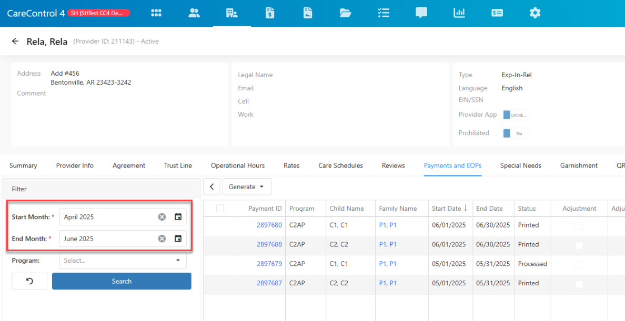Expand the Generate dropdown button
Image resolution: width=625 pixels, height=321 pixels.
[x=247, y=187]
